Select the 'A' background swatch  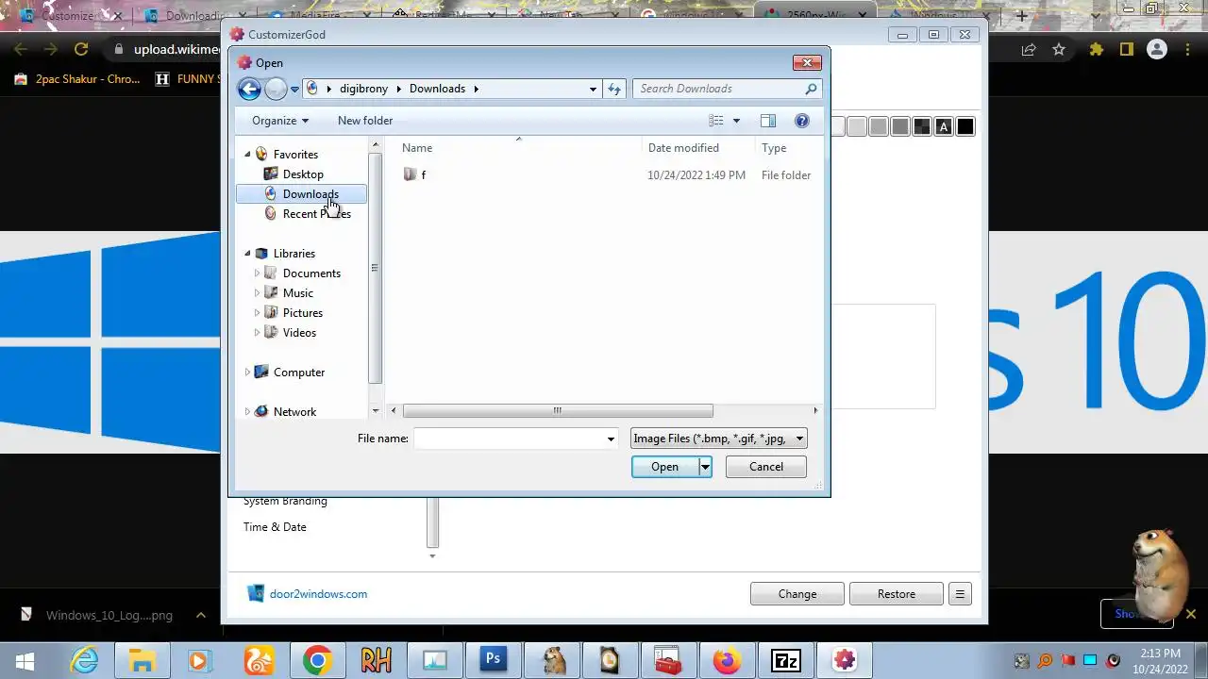pyautogui.click(x=944, y=126)
